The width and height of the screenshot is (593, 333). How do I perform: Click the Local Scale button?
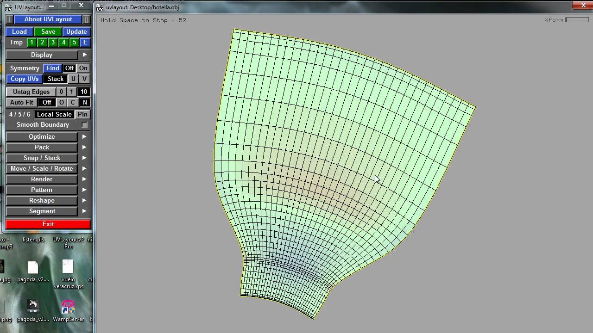[x=54, y=114]
